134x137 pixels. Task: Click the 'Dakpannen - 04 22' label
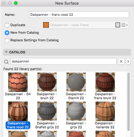[18, 96]
